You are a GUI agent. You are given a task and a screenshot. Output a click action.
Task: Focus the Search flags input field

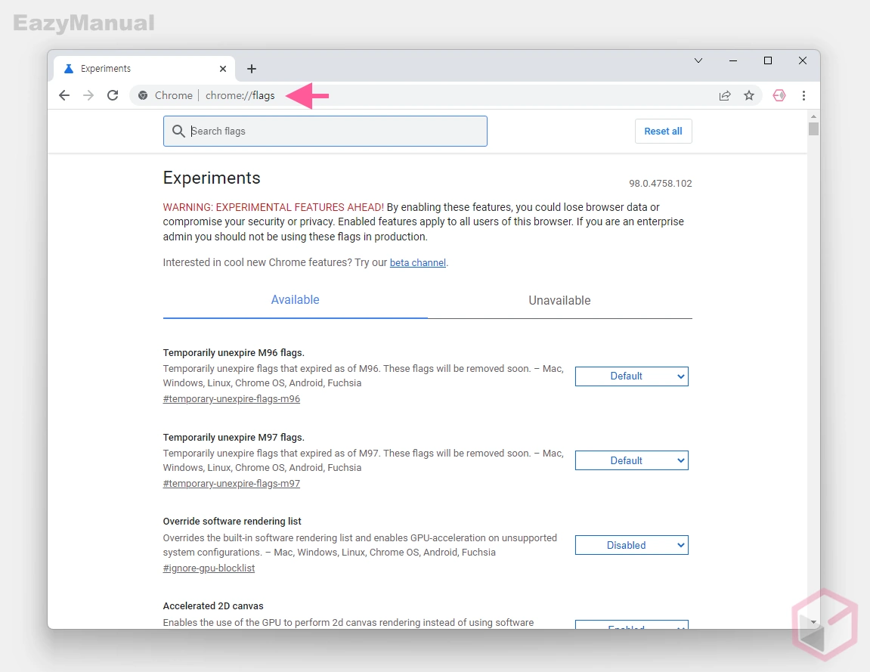325,131
